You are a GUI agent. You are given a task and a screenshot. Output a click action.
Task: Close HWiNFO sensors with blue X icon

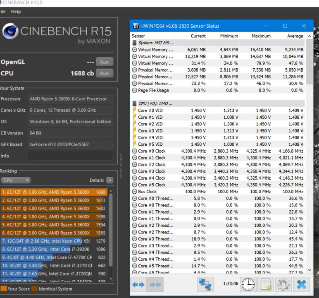(x=301, y=284)
